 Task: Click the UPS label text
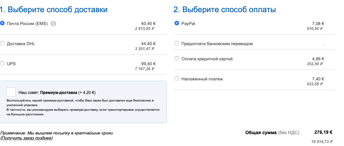11,63
